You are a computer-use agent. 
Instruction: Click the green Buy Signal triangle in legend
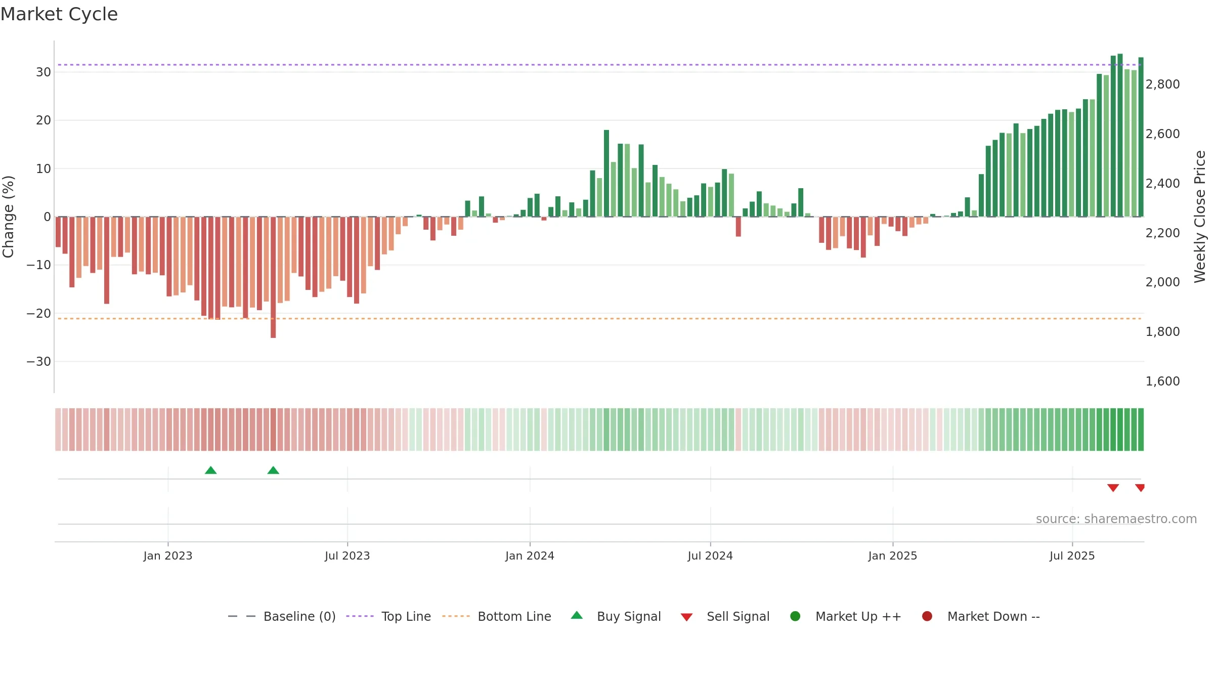coord(577,615)
